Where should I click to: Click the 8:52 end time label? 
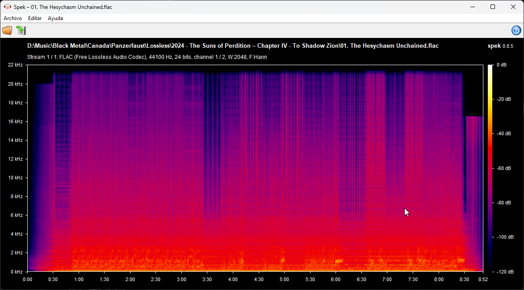(483, 279)
